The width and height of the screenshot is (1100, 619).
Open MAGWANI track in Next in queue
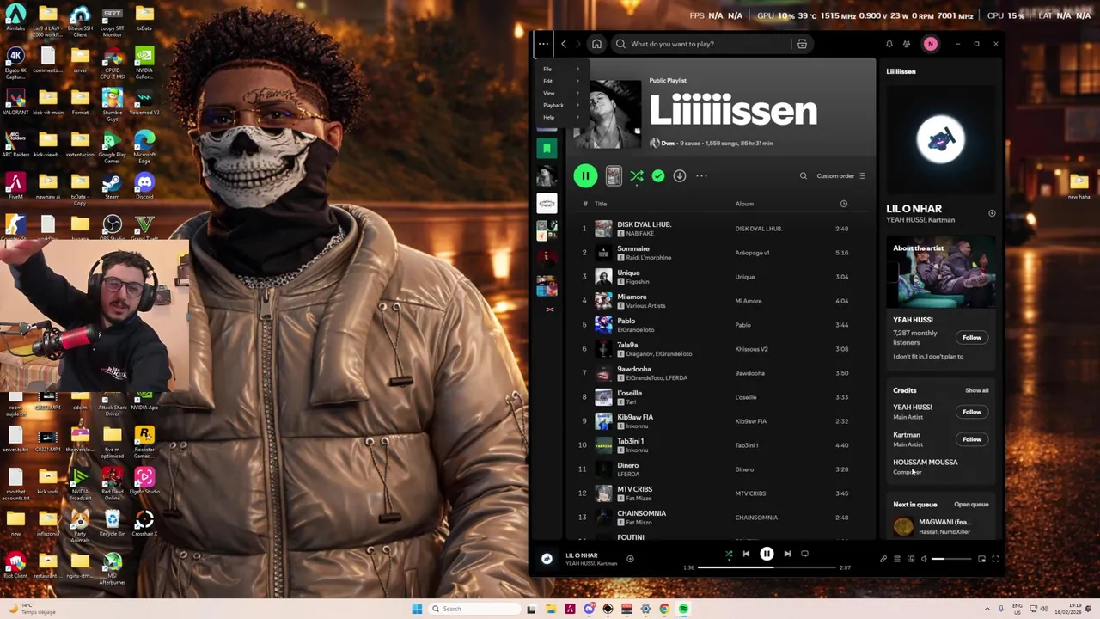941,526
